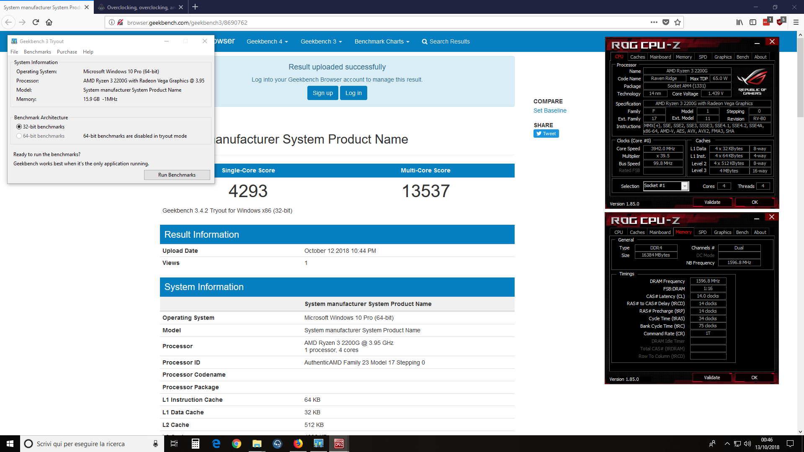Click the microphone icon in search box

(x=155, y=444)
